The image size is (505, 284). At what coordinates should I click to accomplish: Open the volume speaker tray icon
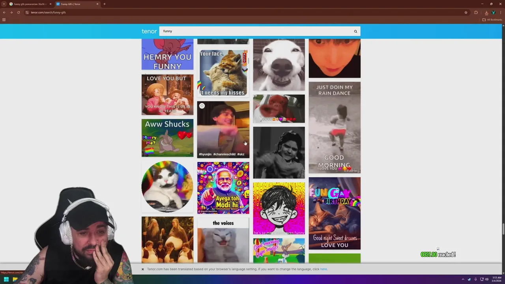pyautogui.click(x=487, y=279)
